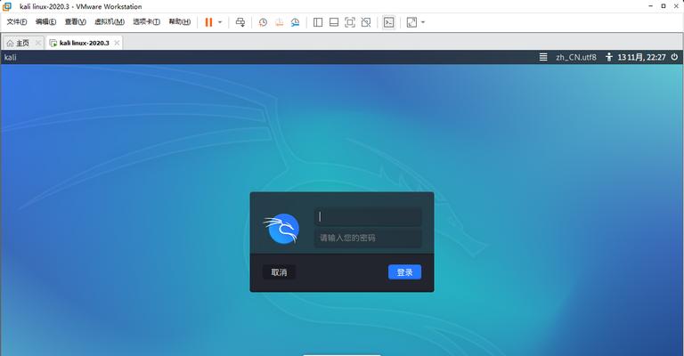This screenshot has width=684, height=356.
Task: Click the pause virtual machine icon
Action: coord(208,22)
